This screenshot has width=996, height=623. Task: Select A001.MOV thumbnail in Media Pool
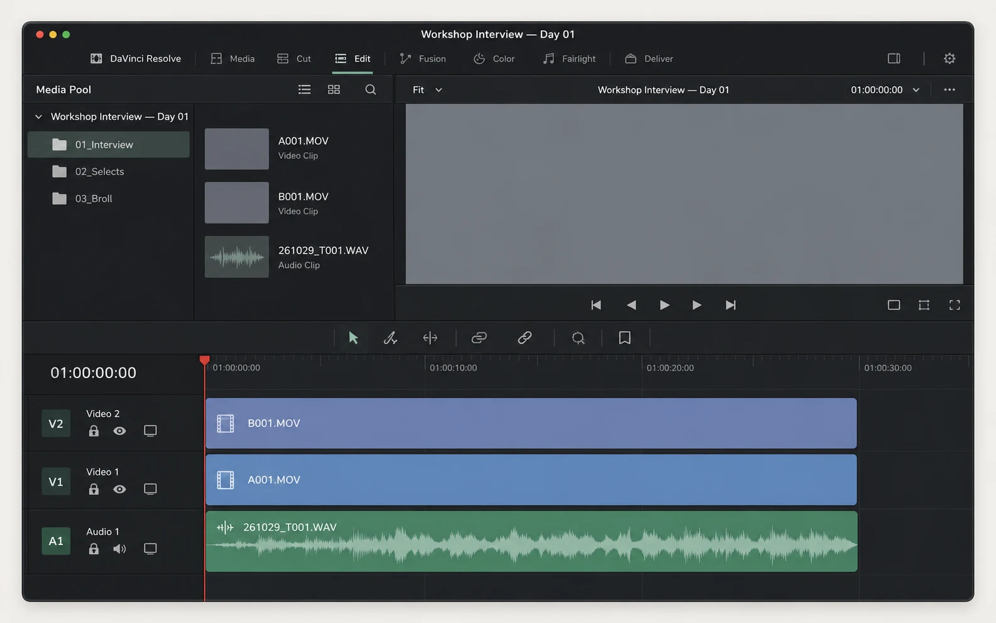[237, 149]
